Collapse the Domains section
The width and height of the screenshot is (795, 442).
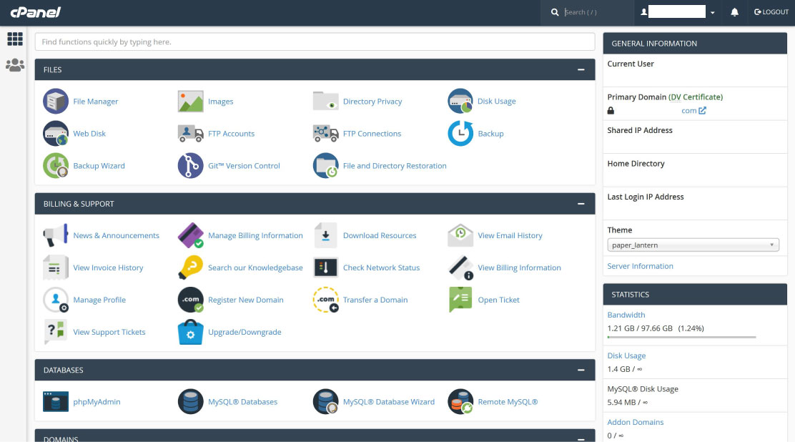581,438
